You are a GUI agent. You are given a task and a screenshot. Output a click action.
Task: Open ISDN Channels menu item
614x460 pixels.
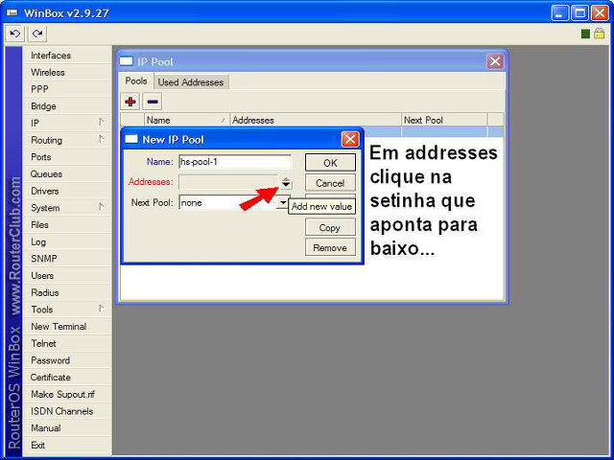67,411
